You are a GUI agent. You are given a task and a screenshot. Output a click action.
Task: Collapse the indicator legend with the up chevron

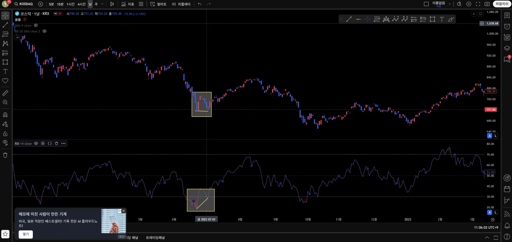[18, 37]
